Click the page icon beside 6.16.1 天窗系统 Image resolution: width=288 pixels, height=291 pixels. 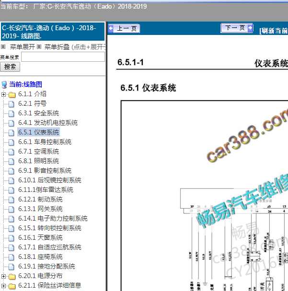coord(12,238)
